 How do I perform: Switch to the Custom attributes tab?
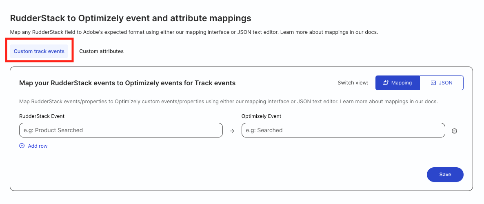(x=101, y=51)
